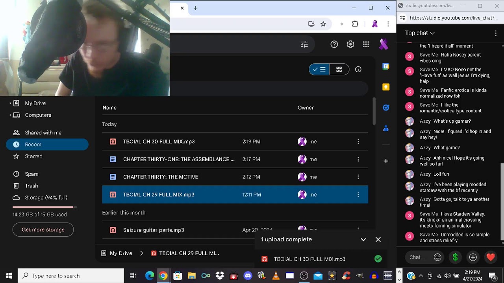Open CHAPTER THIRTY: THE MOTIVE document

[235, 177]
